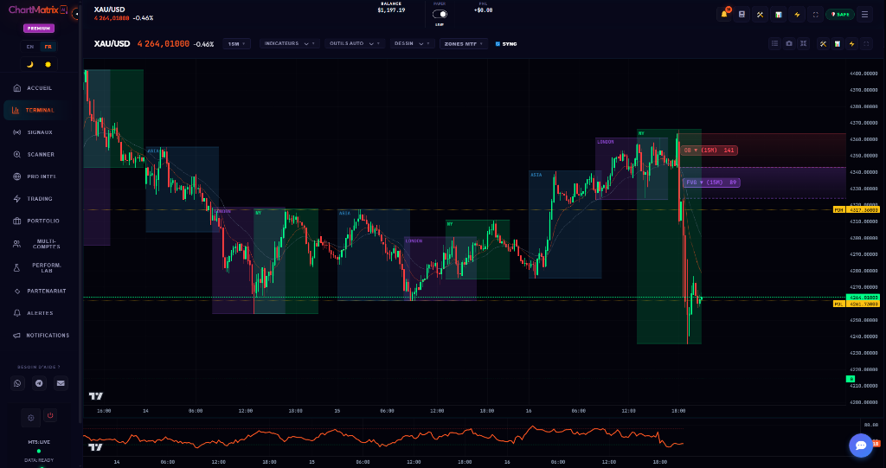Image resolution: width=886 pixels, height=468 pixels.
Task: Open the journal book icon in the header
Action: pyautogui.click(x=742, y=14)
